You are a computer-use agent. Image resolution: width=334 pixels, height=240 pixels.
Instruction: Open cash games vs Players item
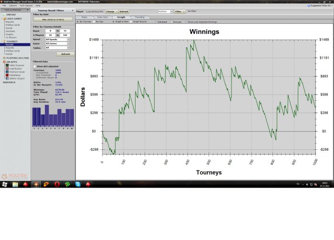11,38
